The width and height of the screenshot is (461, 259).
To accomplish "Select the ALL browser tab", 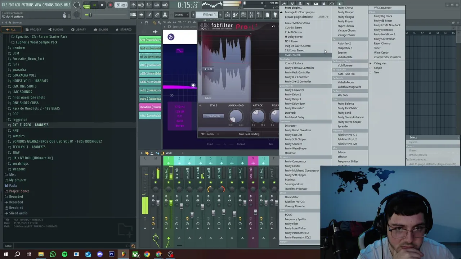I will (11, 29).
